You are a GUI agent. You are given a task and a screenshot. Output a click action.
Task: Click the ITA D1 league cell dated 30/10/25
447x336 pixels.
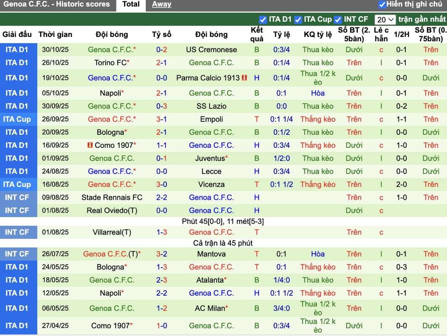tap(19, 50)
